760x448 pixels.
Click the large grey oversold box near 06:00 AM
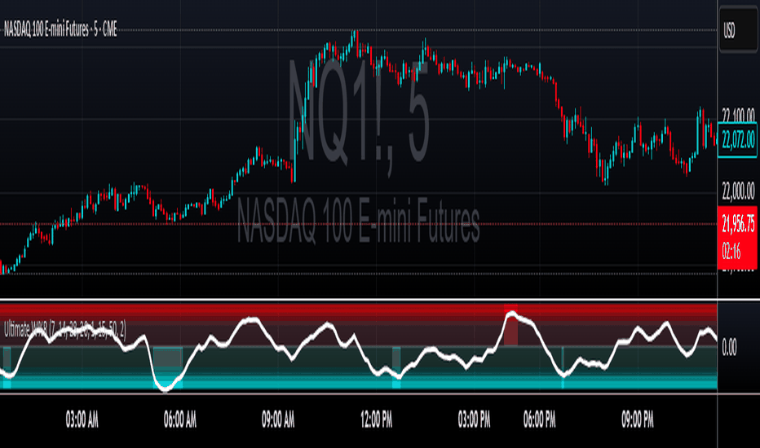(x=168, y=358)
